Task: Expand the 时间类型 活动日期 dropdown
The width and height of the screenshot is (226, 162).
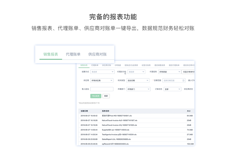Action: click(138, 80)
